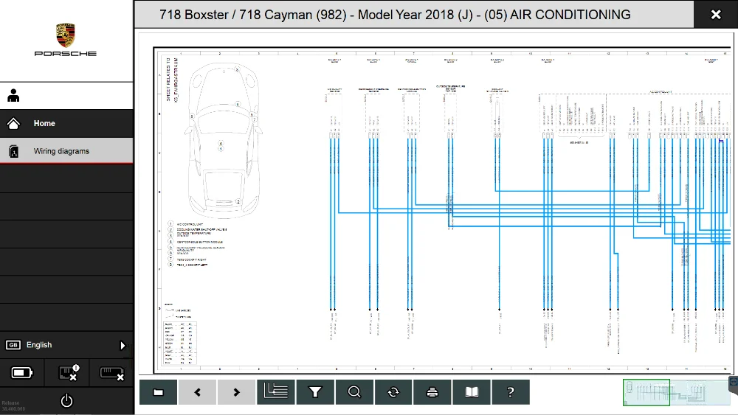The image size is (738, 415).
Task: Open the book manual icon
Action: [472, 392]
